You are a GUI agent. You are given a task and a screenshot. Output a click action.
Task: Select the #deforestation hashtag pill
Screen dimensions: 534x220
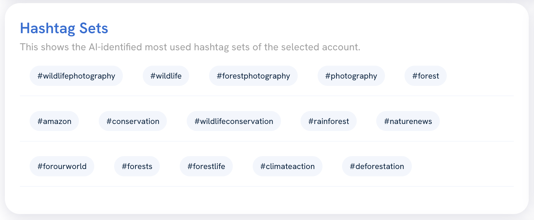pos(377,166)
